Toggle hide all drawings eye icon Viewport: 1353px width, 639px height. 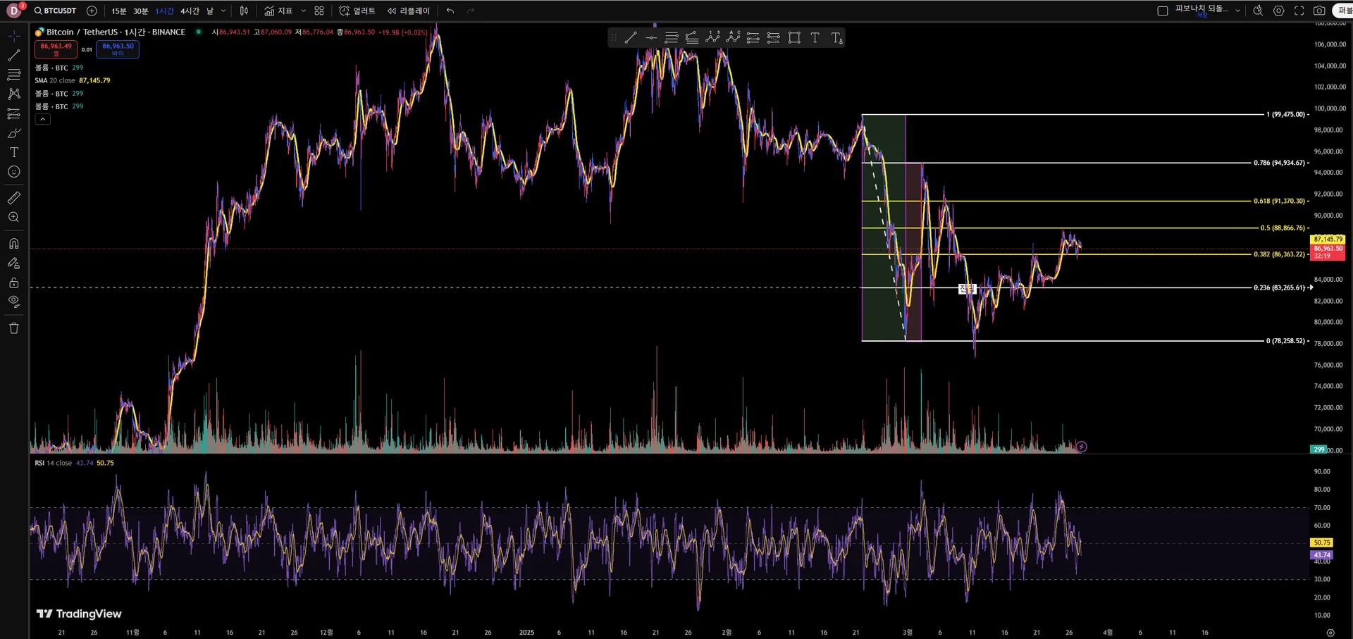pos(13,302)
